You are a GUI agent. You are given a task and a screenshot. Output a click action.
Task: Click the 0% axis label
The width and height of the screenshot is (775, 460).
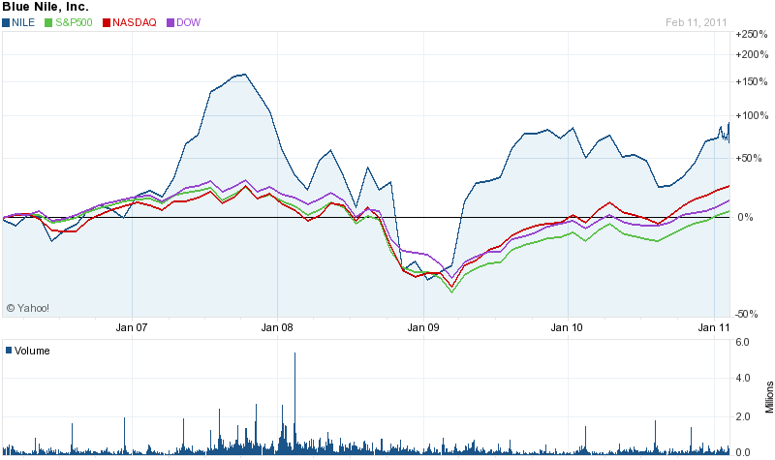745,217
